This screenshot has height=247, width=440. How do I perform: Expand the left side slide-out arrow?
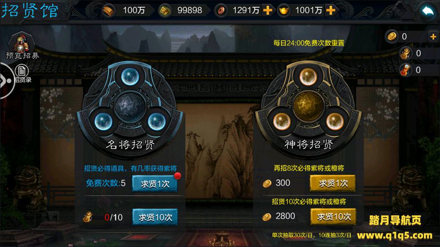tap(5, 81)
